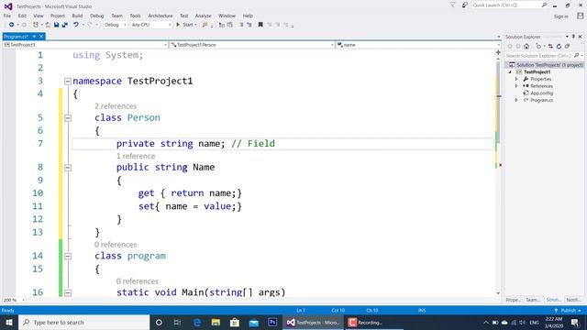Open the Build menu
The image size is (587, 330).
[77, 16]
